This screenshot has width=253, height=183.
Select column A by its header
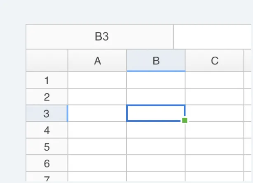(97, 61)
